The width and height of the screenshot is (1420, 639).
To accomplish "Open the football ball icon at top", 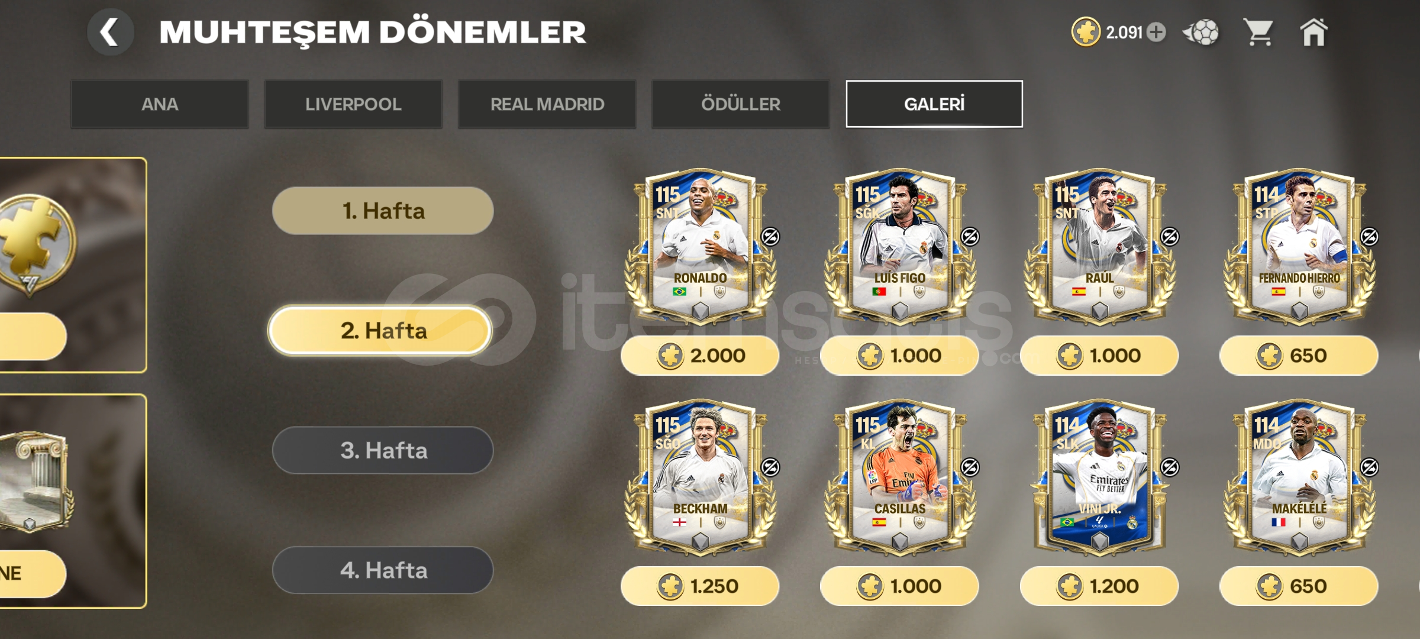I will point(1201,32).
